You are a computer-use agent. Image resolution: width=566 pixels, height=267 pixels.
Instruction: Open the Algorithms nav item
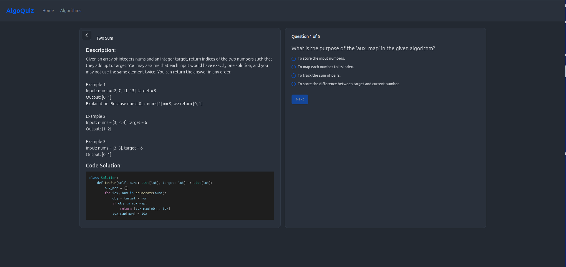71,11
